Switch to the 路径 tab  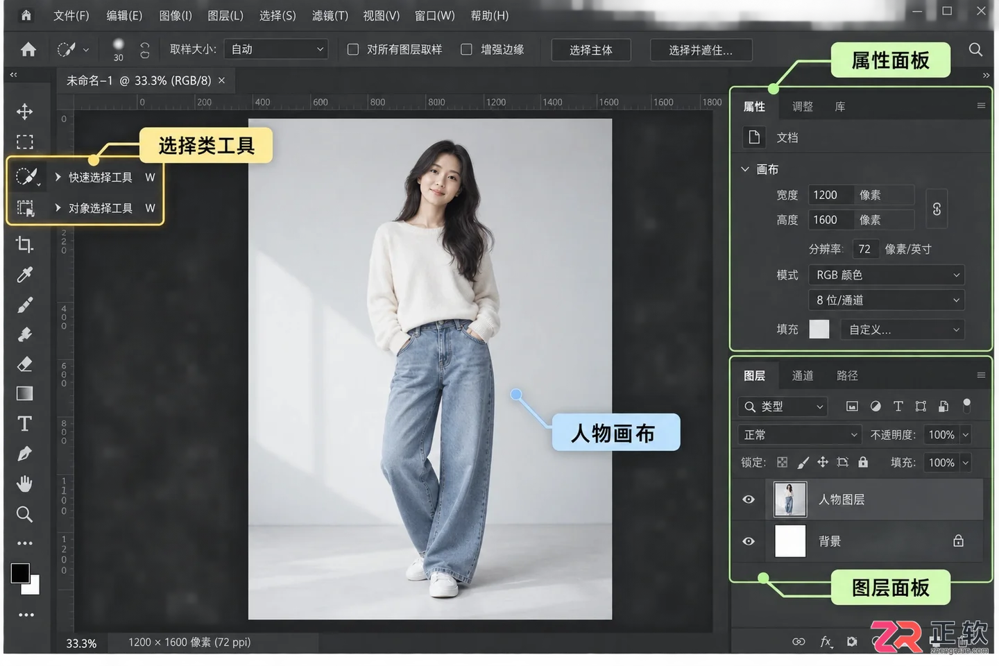point(847,375)
